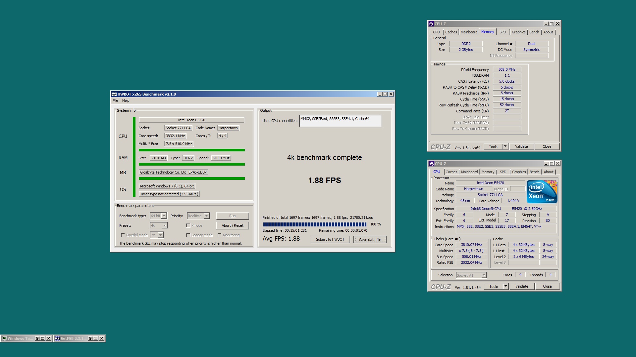Open the About tab in processor CPU-Z window
This screenshot has height=357, width=636.
(549, 172)
